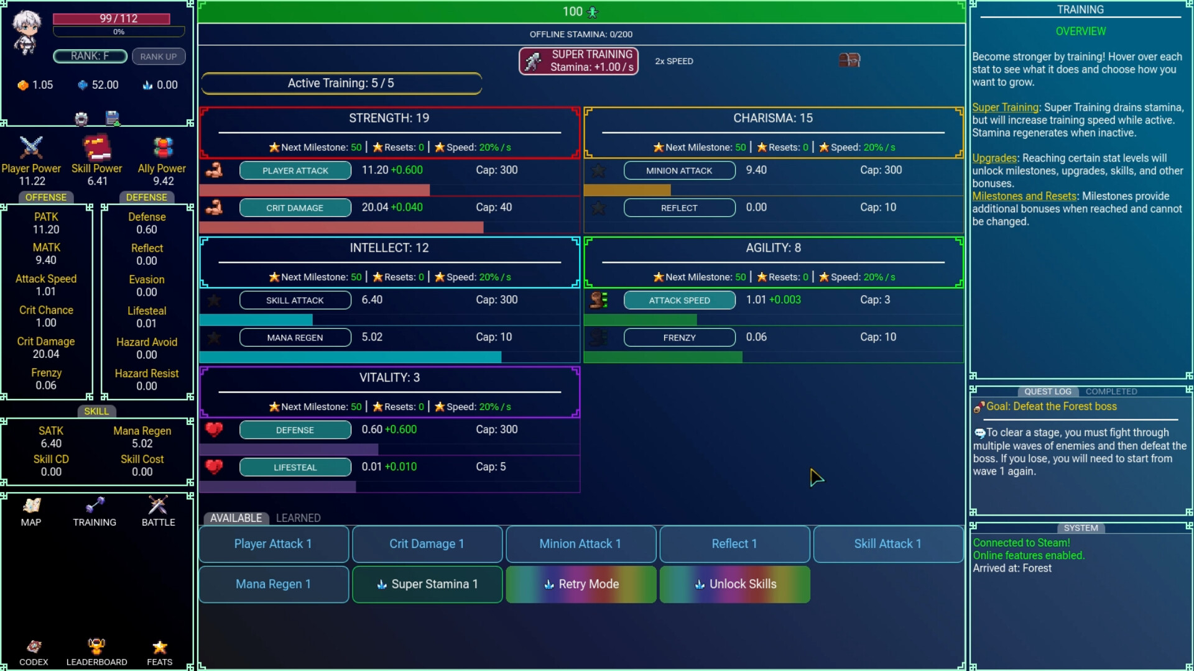The image size is (1194, 671).
Task: Click the gold coin currency icon
Action: pyautogui.click(x=23, y=84)
